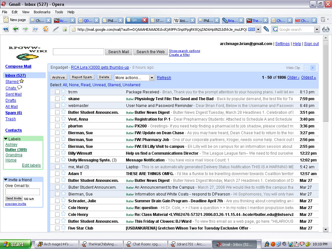Expand the address bar URL history dropdown

(x=258, y=30)
